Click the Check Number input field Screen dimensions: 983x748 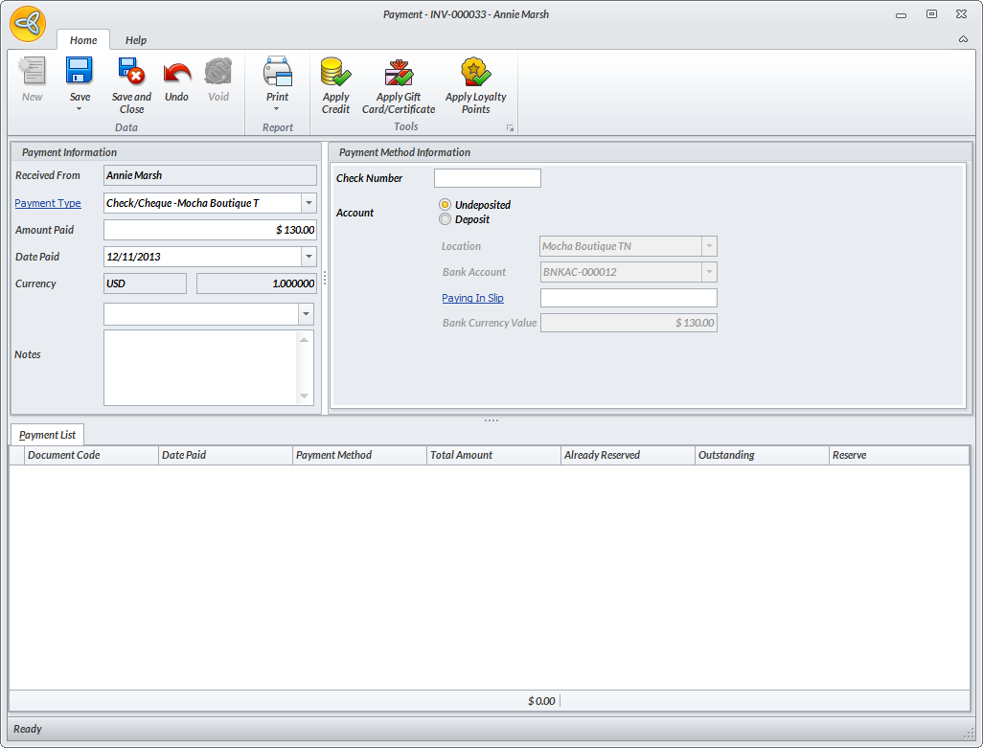487,178
